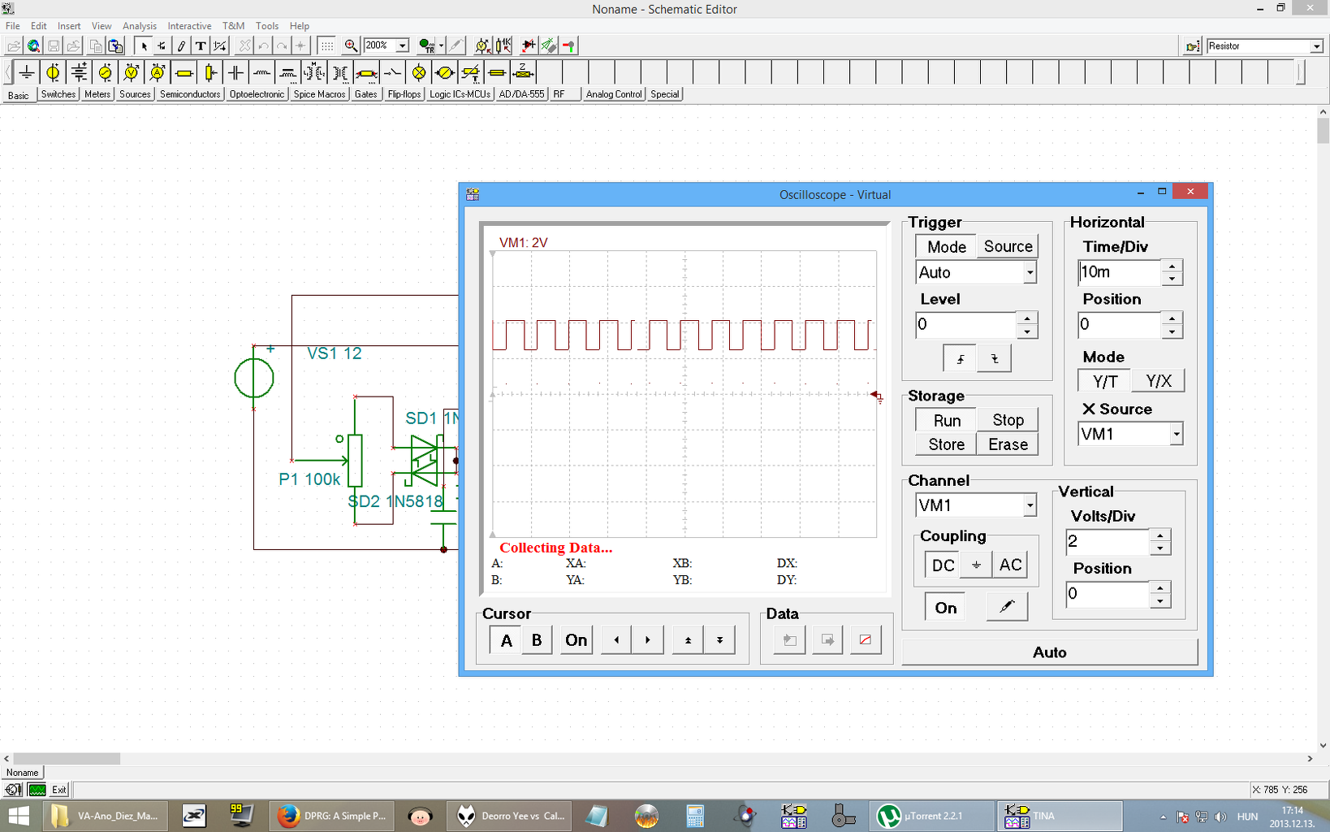Viewport: 1330px width, 832px height.
Task: Switch horizontal mode to Y/X
Action: 1158,381
